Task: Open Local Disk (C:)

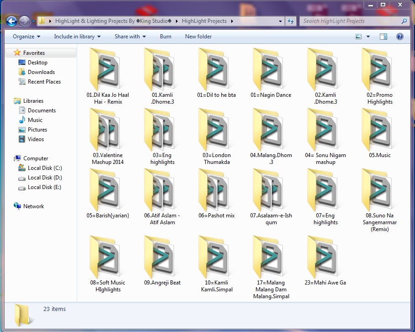Action: coord(45,168)
